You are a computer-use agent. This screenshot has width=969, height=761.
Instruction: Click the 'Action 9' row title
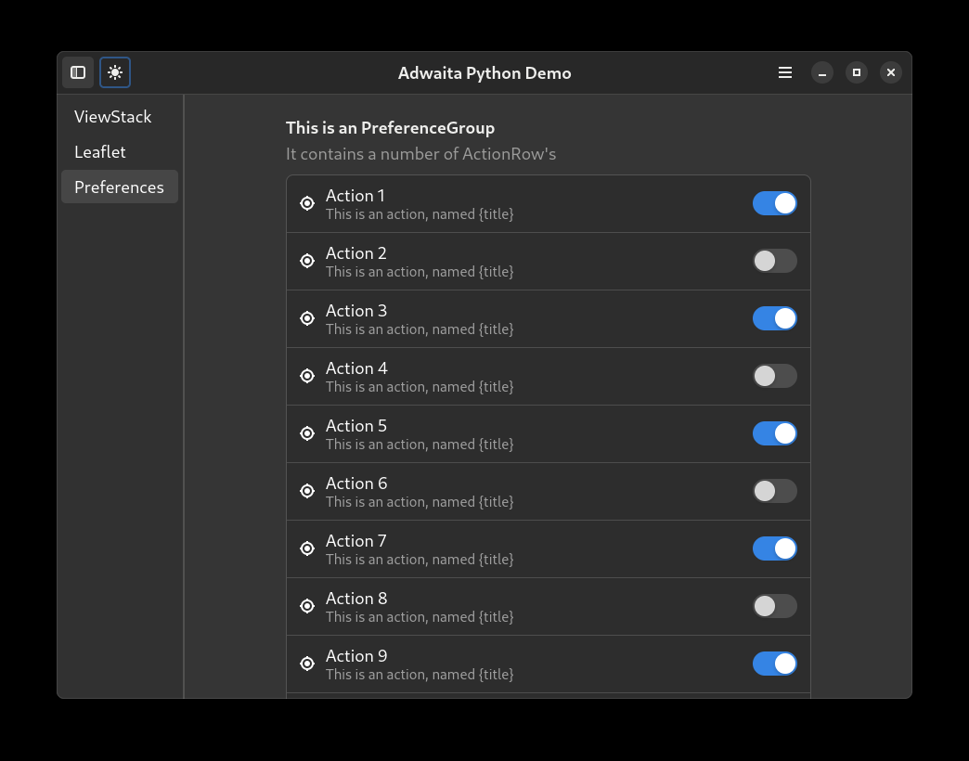click(356, 655)
